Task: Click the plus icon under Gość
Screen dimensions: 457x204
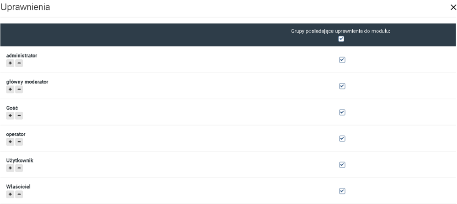Action: [10, 115]
